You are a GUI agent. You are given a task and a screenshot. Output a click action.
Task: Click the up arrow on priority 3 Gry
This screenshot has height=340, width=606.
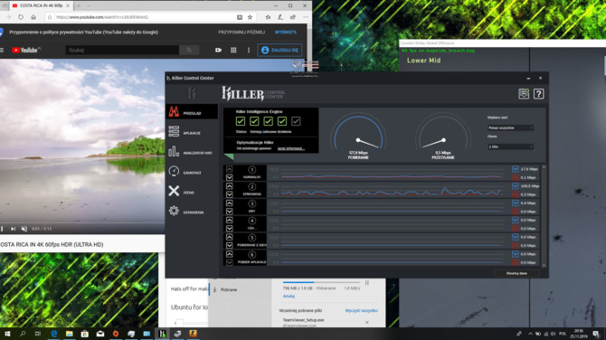(x=229, y=203)
